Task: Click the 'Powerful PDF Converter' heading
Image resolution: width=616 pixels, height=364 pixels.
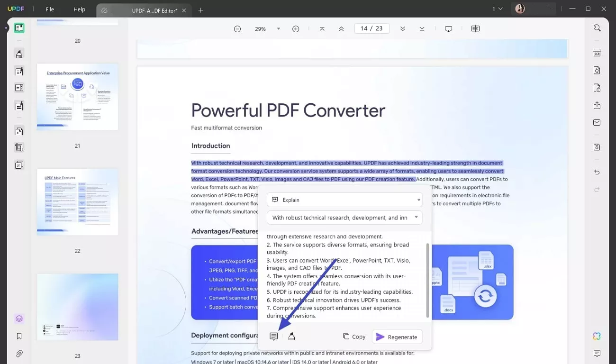Action: 288,111
